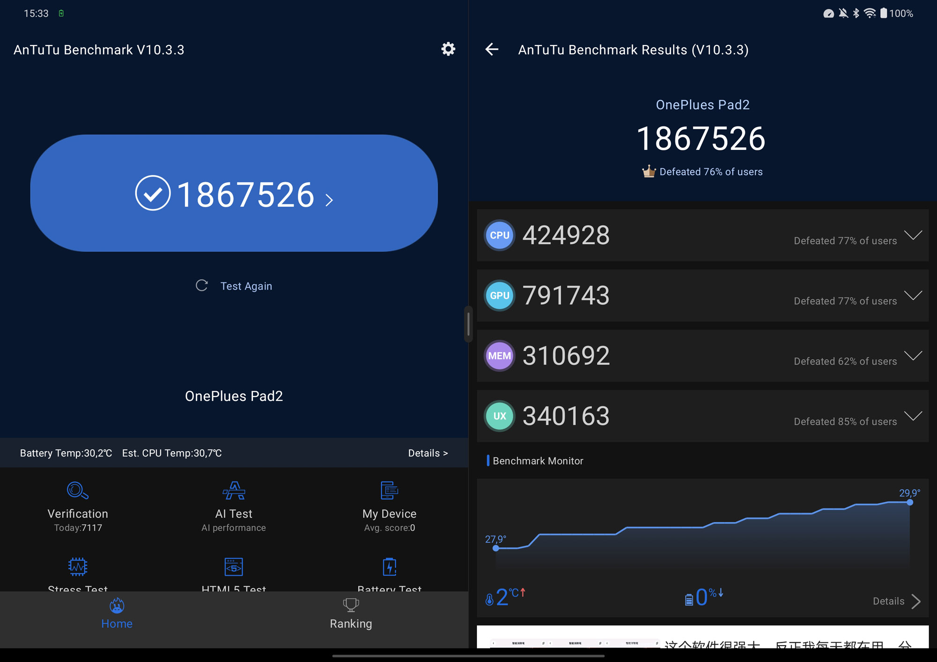Click the 29,9° end point on chart
The height and width of the screenshot is (662, 937).
pyautogui.click(x=909, y=502)
